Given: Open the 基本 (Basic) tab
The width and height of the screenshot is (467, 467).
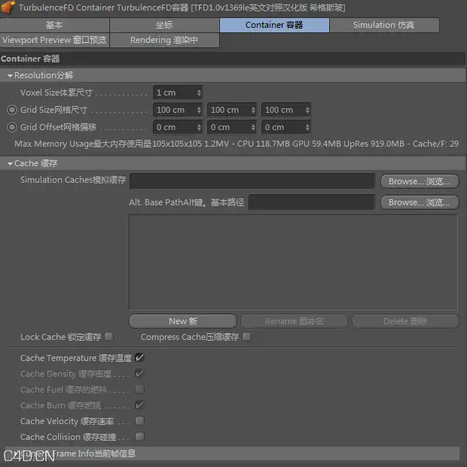Looking at the screenshot, I should pyautogui.click(x=54, y=25).
